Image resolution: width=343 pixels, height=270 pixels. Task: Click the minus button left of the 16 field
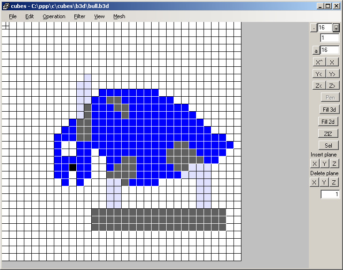click(x=314, y=28)
